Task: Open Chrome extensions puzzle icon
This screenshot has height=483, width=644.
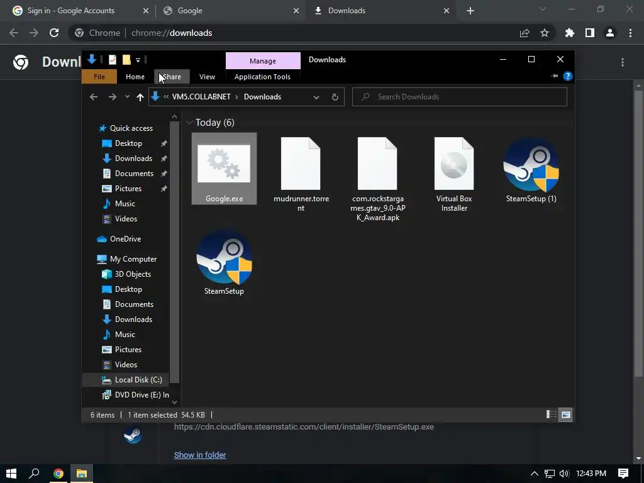Action: pos(570,33)
